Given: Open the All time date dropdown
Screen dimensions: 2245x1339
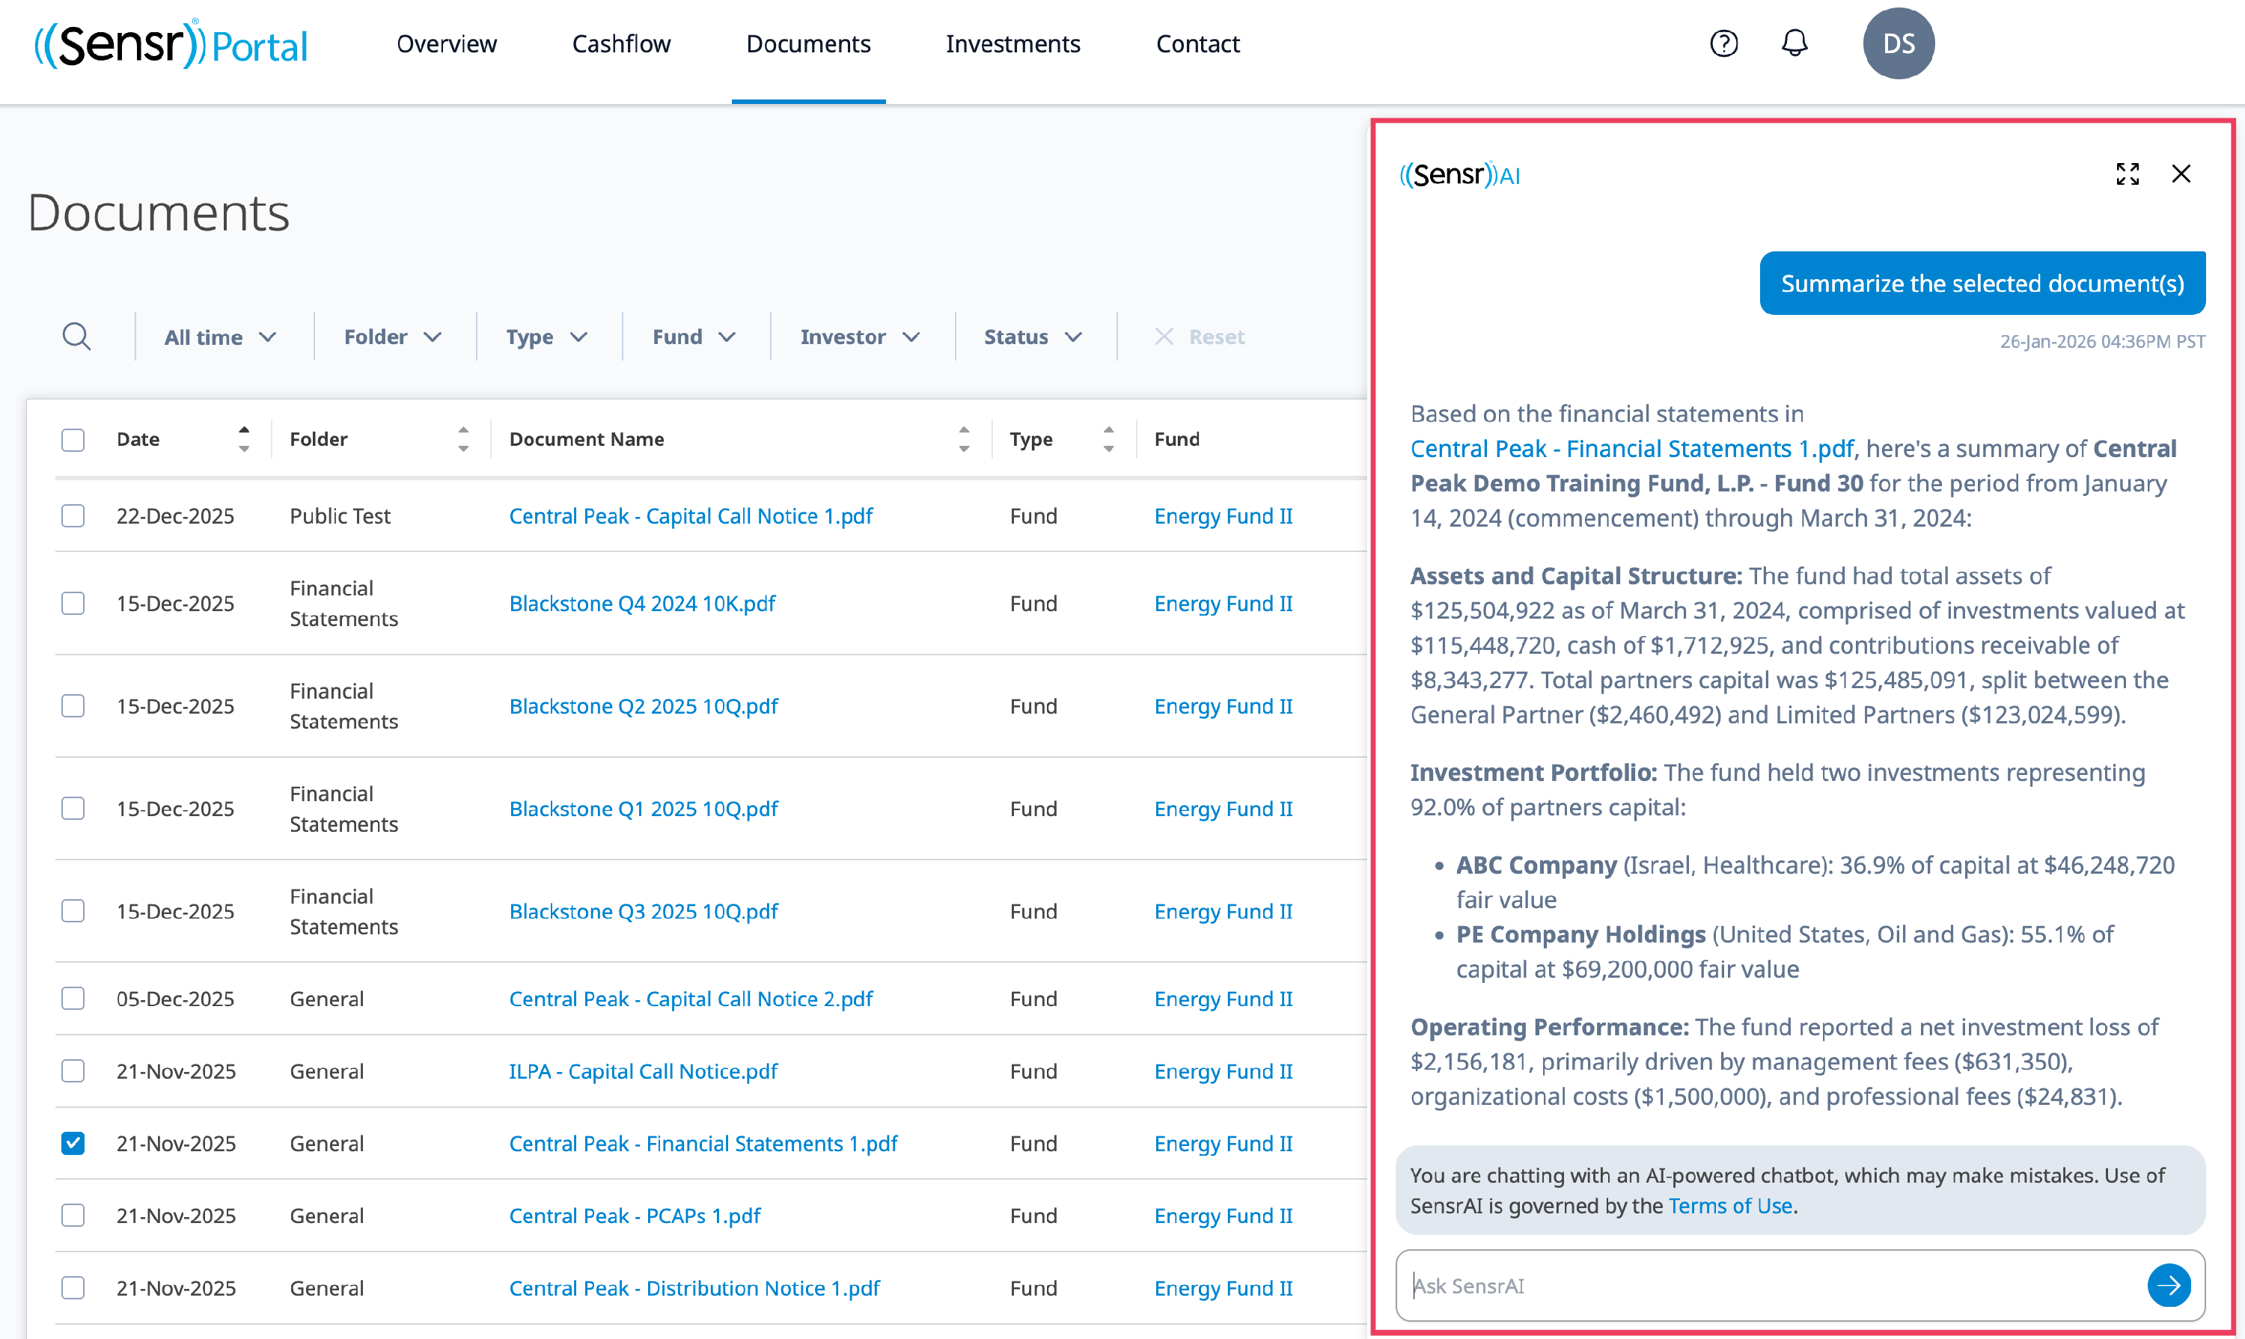Looking at the screenshot, I should click(x=219, y=337).
